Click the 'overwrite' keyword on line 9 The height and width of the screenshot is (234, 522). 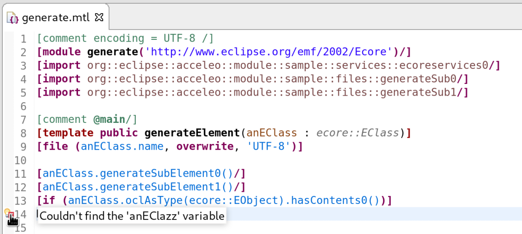204,147
